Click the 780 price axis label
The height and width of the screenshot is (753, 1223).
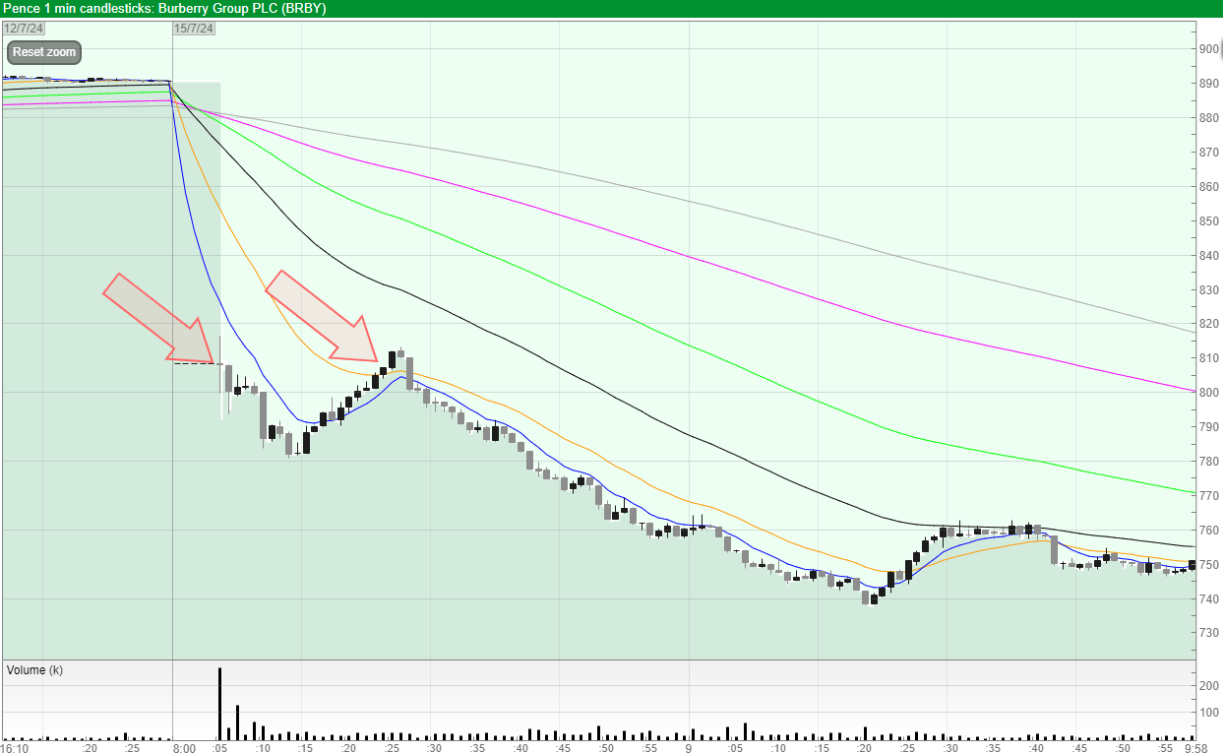(1208, 462)
